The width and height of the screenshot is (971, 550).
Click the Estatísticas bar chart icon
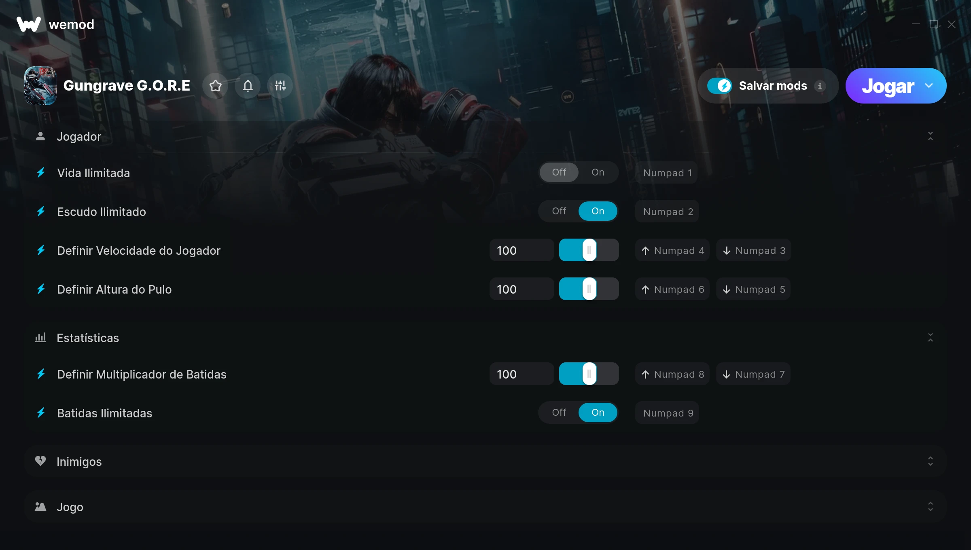tap(40, 337)
